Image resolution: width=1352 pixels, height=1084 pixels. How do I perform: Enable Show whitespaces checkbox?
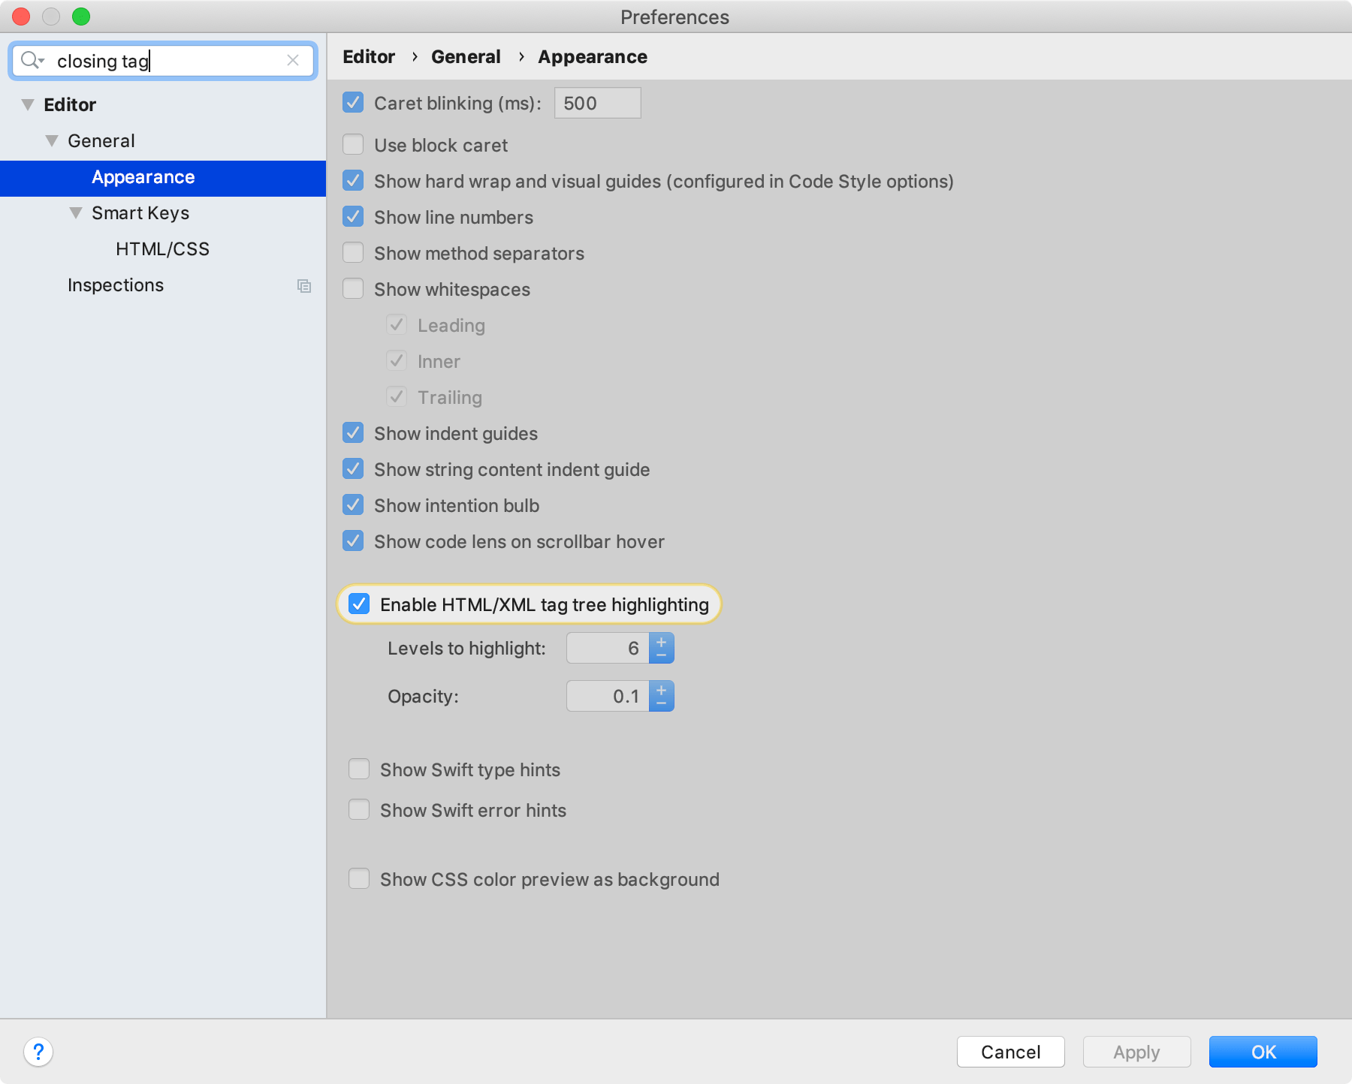pyautogui.click(x=353, y=289)
